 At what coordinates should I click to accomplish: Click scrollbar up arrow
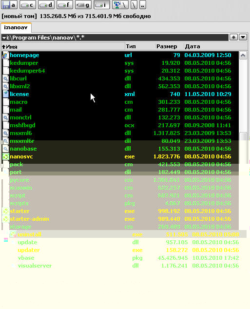pos(243,56)
